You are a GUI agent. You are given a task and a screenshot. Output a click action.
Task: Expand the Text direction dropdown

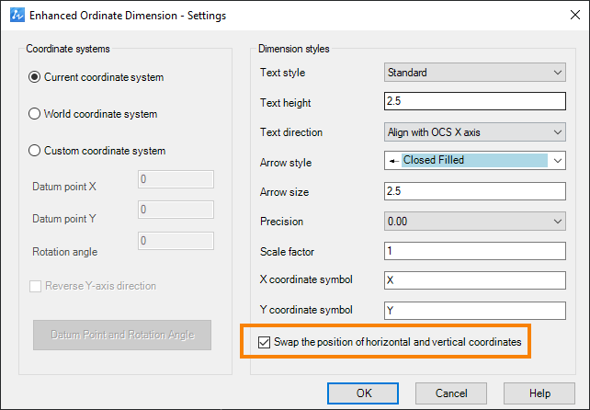pos(475,132)
